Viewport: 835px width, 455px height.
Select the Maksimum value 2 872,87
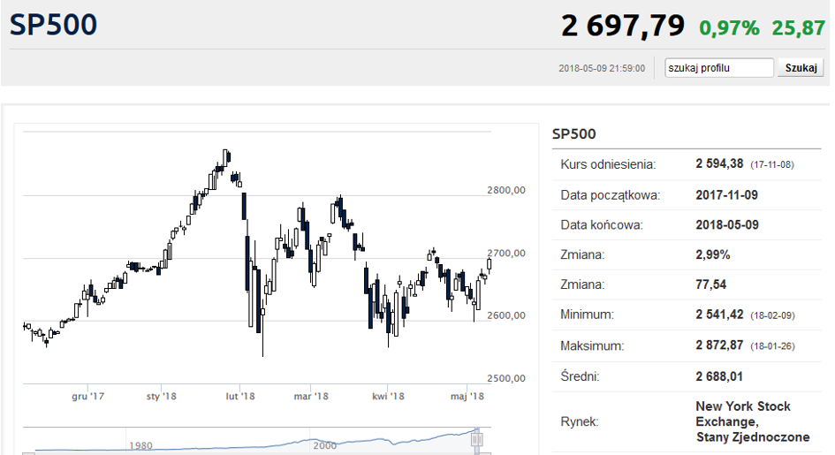tap(719, 345)
